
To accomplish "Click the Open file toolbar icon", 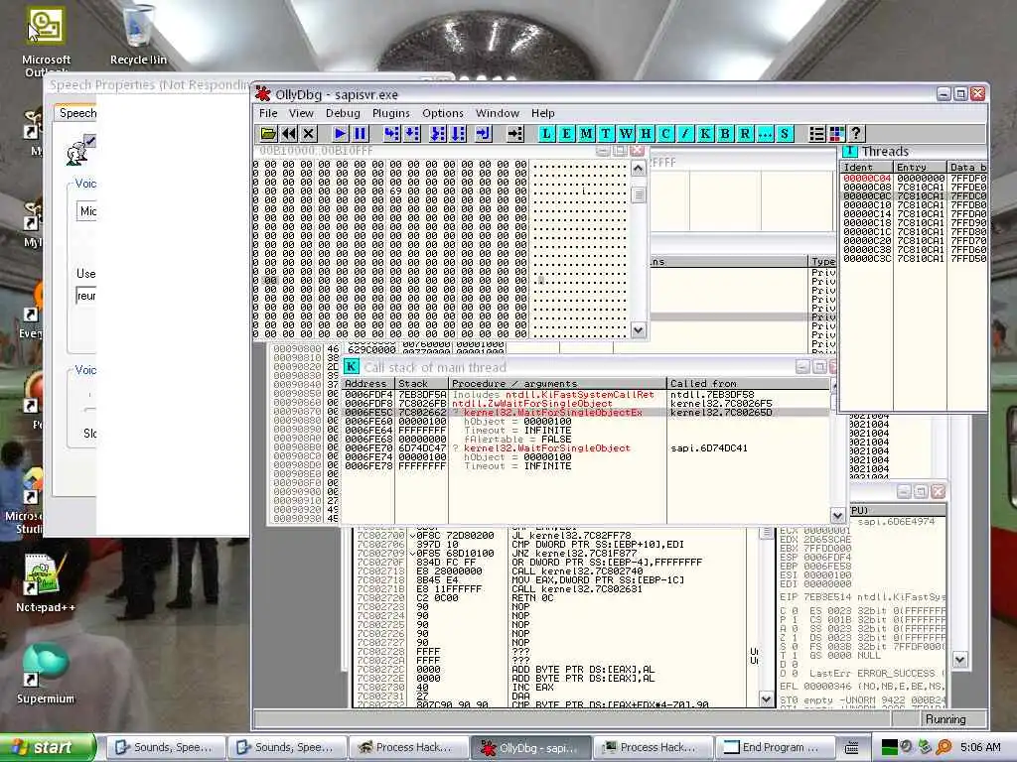I will pyautogui.click(x=268, y=134).
